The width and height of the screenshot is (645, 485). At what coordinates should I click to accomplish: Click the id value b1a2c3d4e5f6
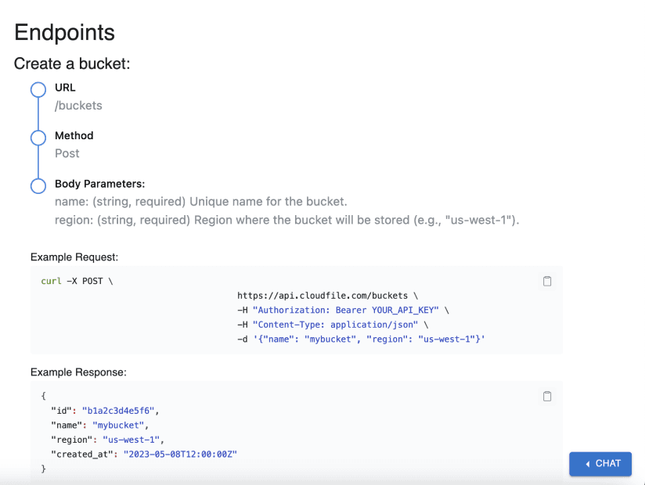pyautogui.click(x=118, y=411)
